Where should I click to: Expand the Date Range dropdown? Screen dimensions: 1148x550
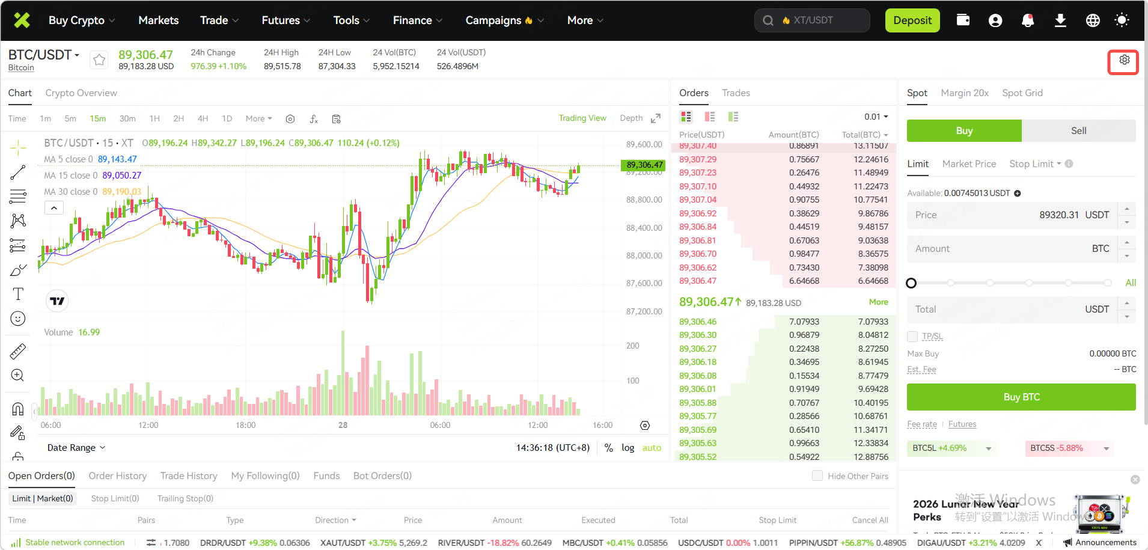pos(76,447)
